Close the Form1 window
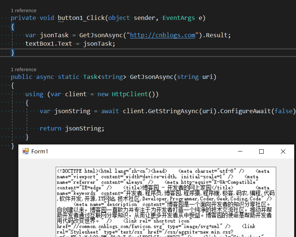 click(x=283, y=151)
